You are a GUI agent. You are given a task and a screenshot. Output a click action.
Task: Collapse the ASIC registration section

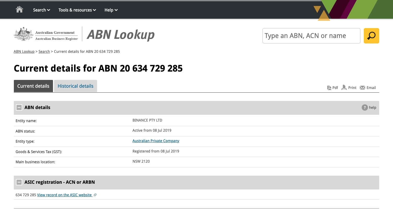click(x=19, y=182)
